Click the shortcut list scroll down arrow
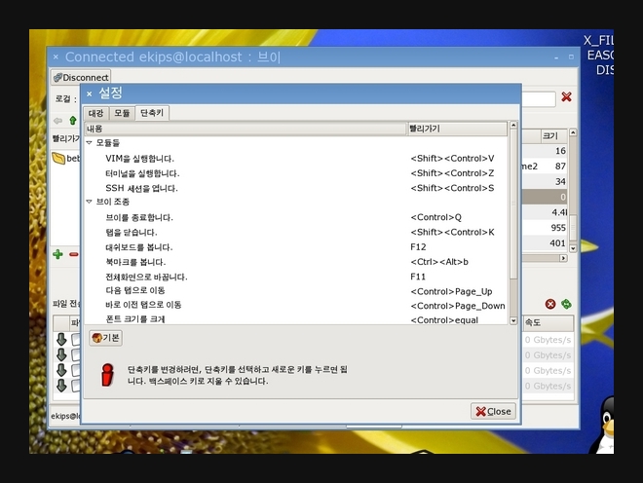This screenshot has height=483, width=643. tap(514, 319)
